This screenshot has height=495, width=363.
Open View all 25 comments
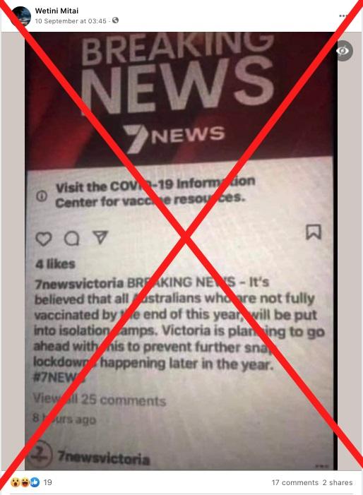(x=100, y=400)
